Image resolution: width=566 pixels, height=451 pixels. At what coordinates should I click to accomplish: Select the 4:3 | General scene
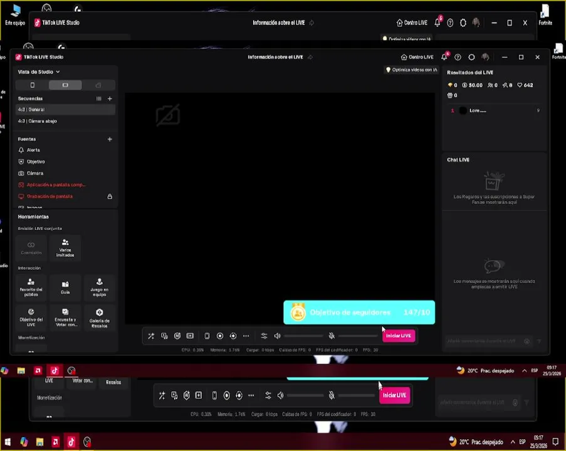[x=65, y=110]
